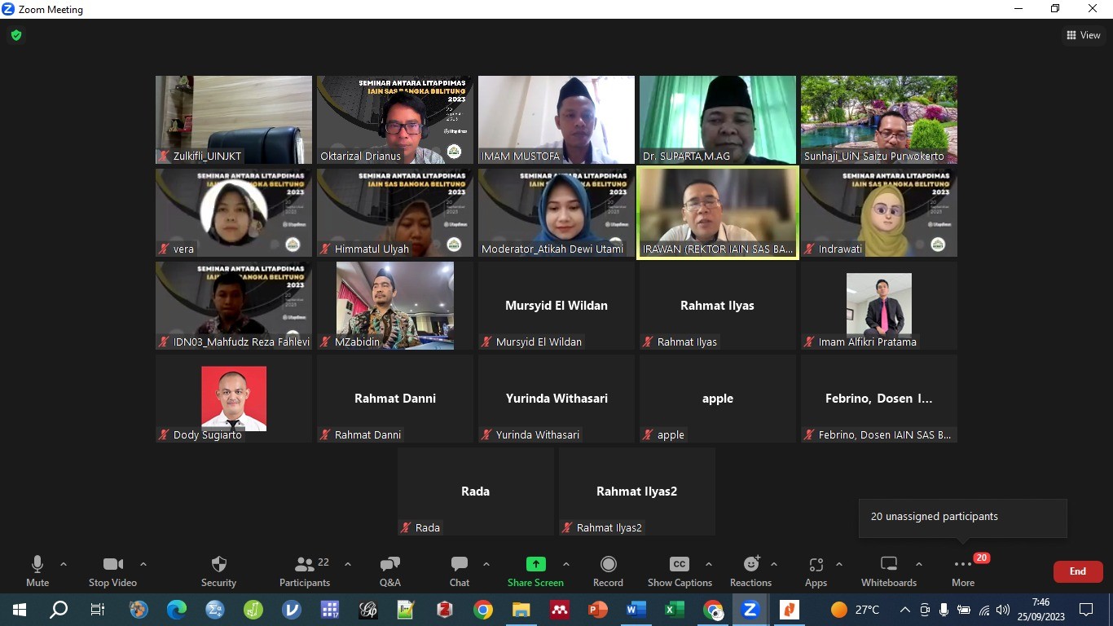Open the View layout menu
This screenshot has height=626, width=1113.
point(1084,35)
